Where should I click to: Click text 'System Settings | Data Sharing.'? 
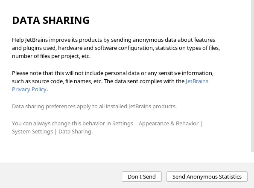[53, 132]
